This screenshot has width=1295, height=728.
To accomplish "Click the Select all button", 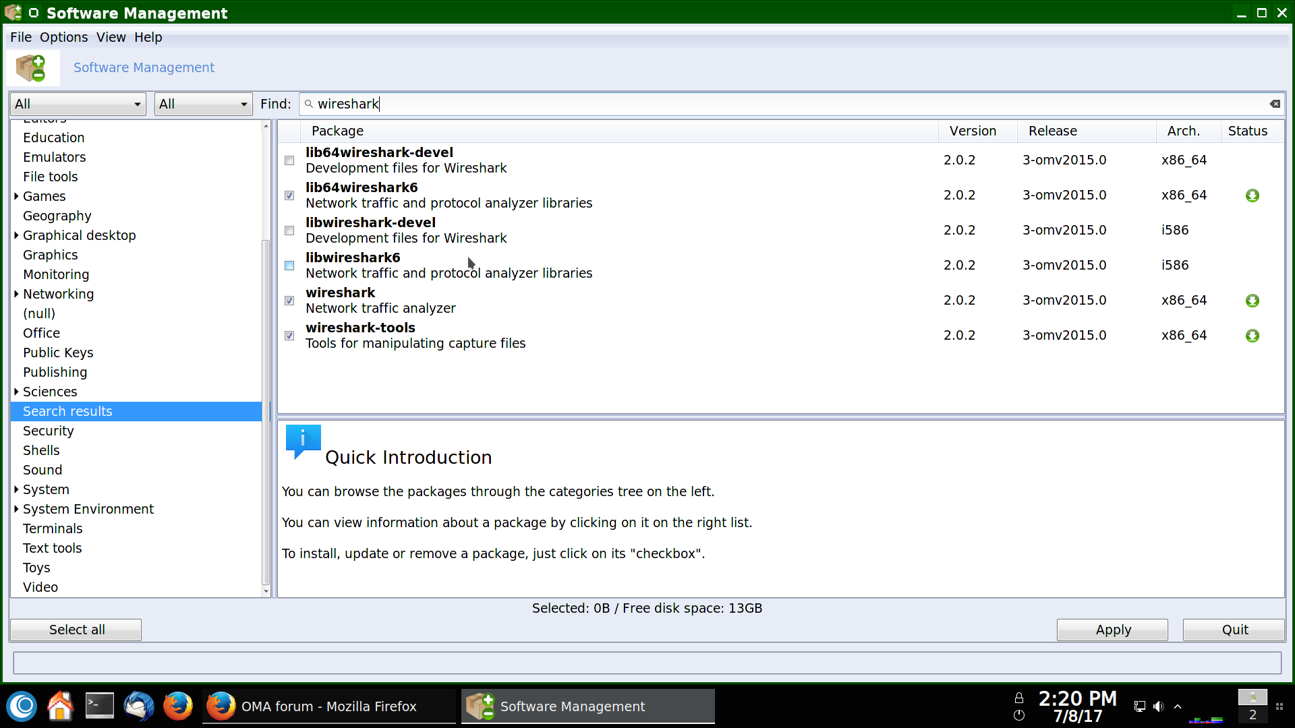I will pyautogui.click(x=76, y=630).
